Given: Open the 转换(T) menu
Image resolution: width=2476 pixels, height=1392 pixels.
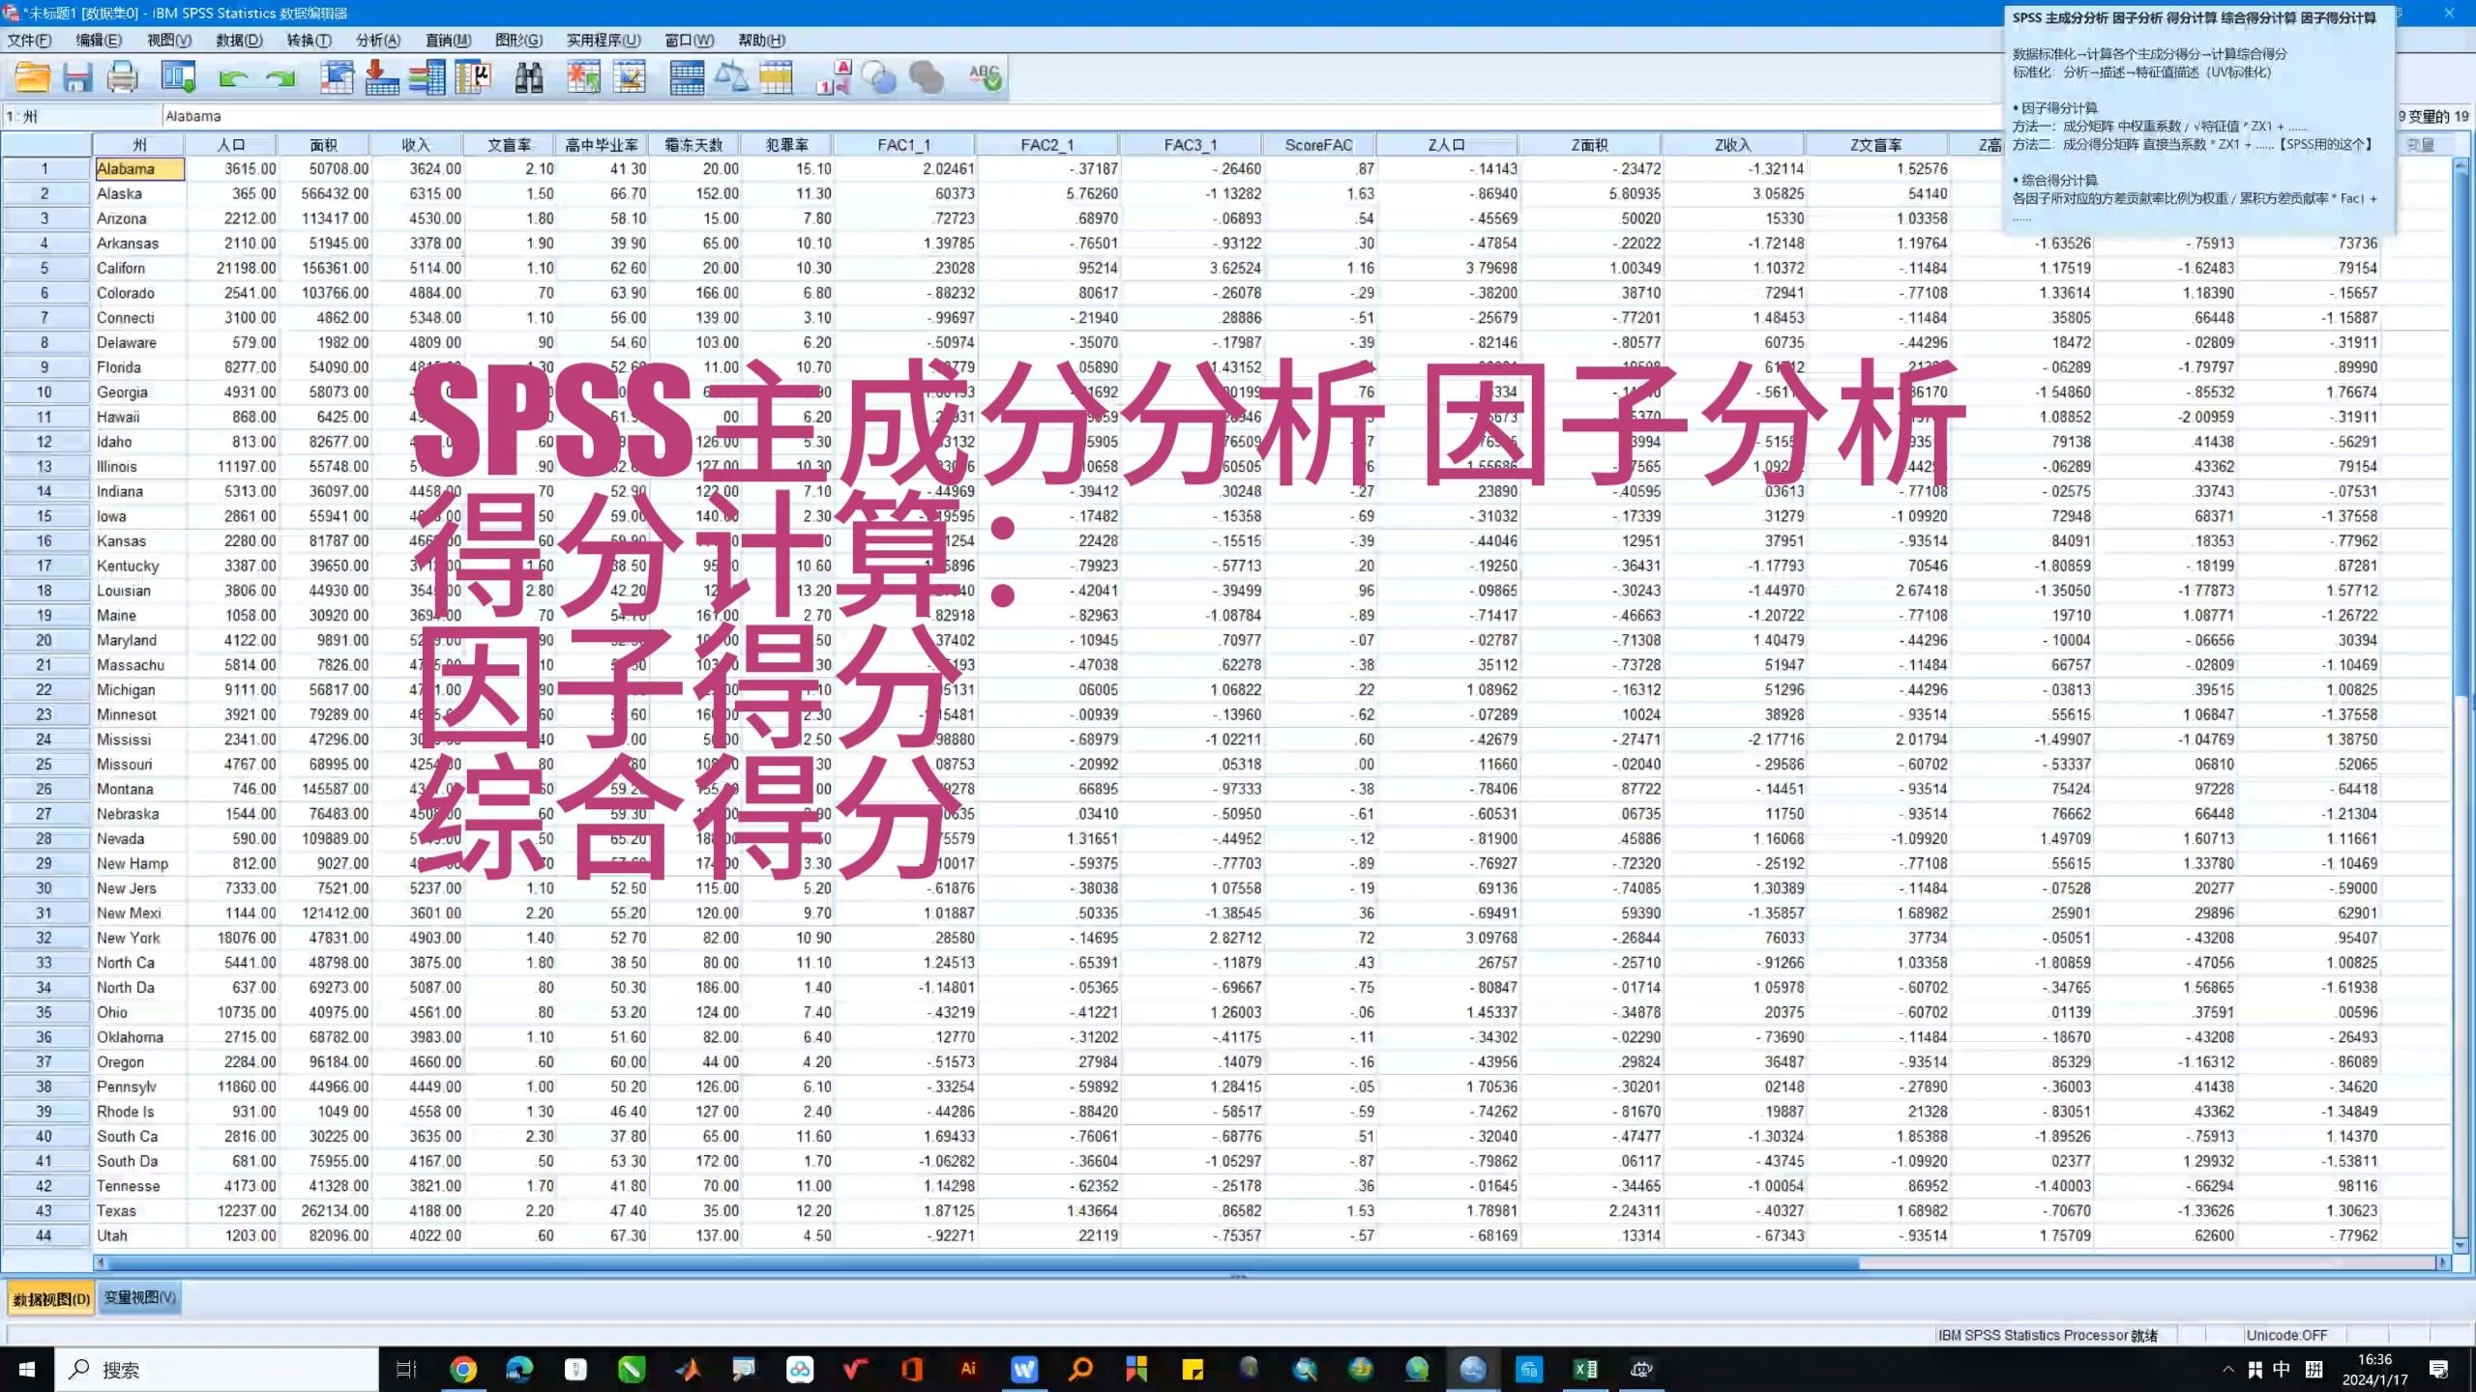Looking at the screenshot, I should pos(309,40).
